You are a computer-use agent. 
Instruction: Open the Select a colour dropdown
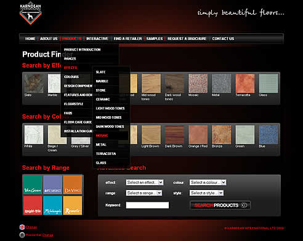208,183
